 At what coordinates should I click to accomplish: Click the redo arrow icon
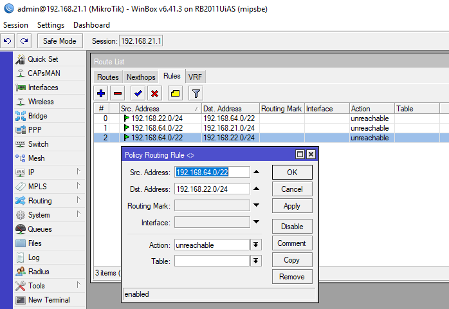coord(24,41)
